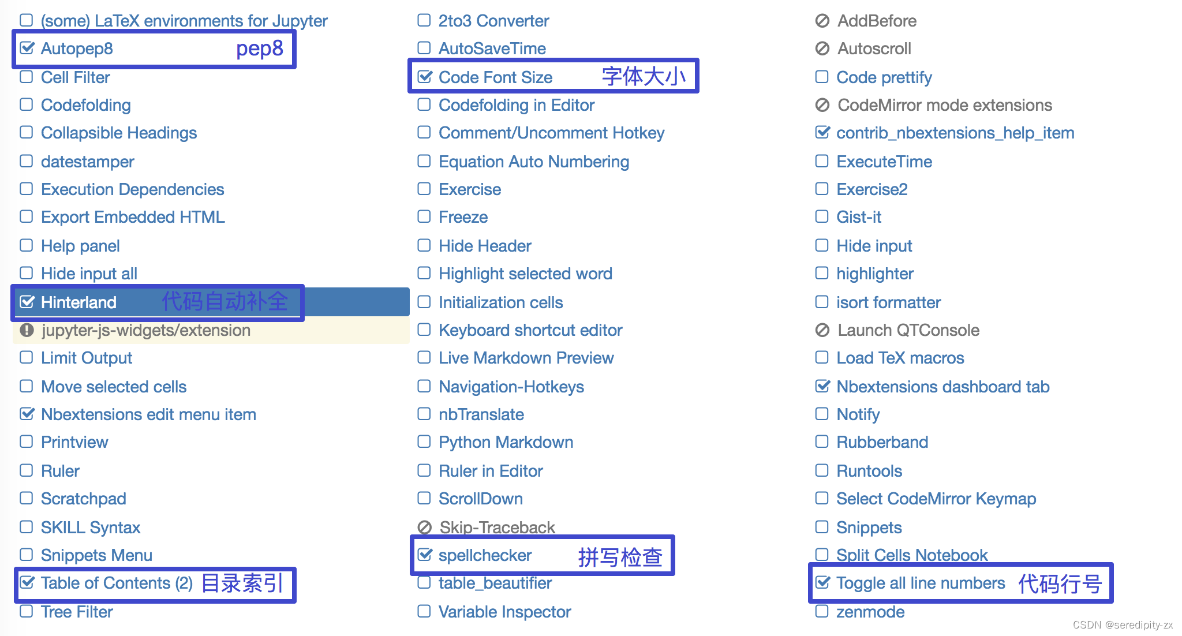Toggle all line numbers display icon
The height and width of the screenshot is (636, 1182).
823,581
